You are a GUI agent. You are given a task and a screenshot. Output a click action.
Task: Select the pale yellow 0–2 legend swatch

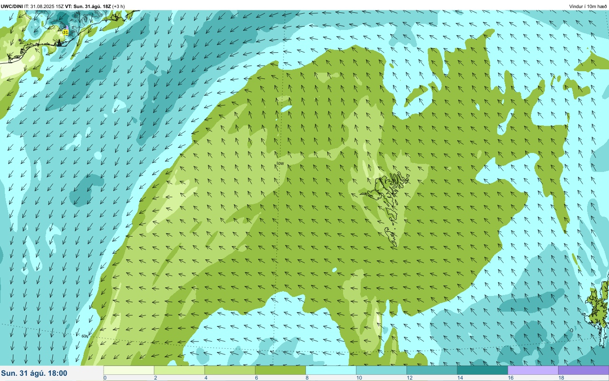[x=129, y=370]
